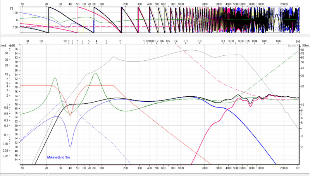The height and width of the screenshot is (176, 310).
Task: Click the divider between phase and response charts
Action: pyautogui.click(x=155, y=36)
